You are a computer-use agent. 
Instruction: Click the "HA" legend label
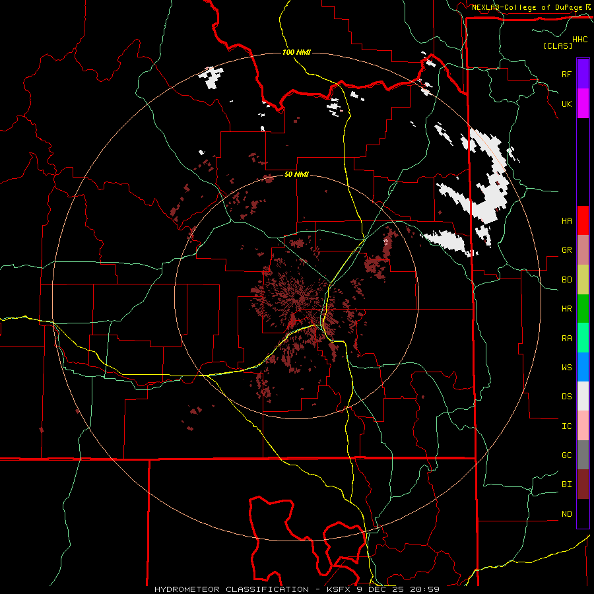[x=566, y=221]
